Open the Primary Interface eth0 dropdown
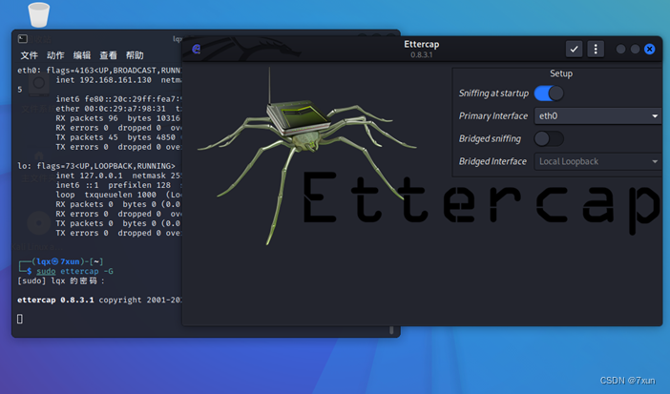 (597, 115)
